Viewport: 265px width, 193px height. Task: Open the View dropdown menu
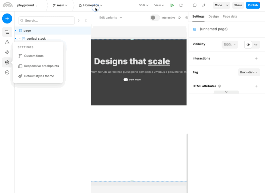pyautogui.click(x=159, y=5)
